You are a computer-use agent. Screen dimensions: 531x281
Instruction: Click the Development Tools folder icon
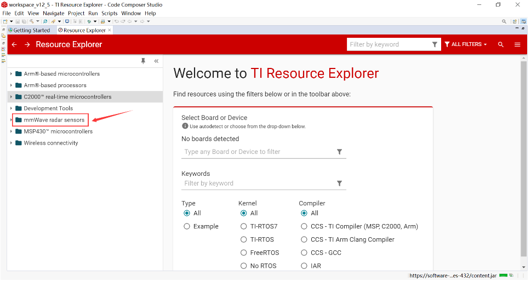tap(19, 108)
